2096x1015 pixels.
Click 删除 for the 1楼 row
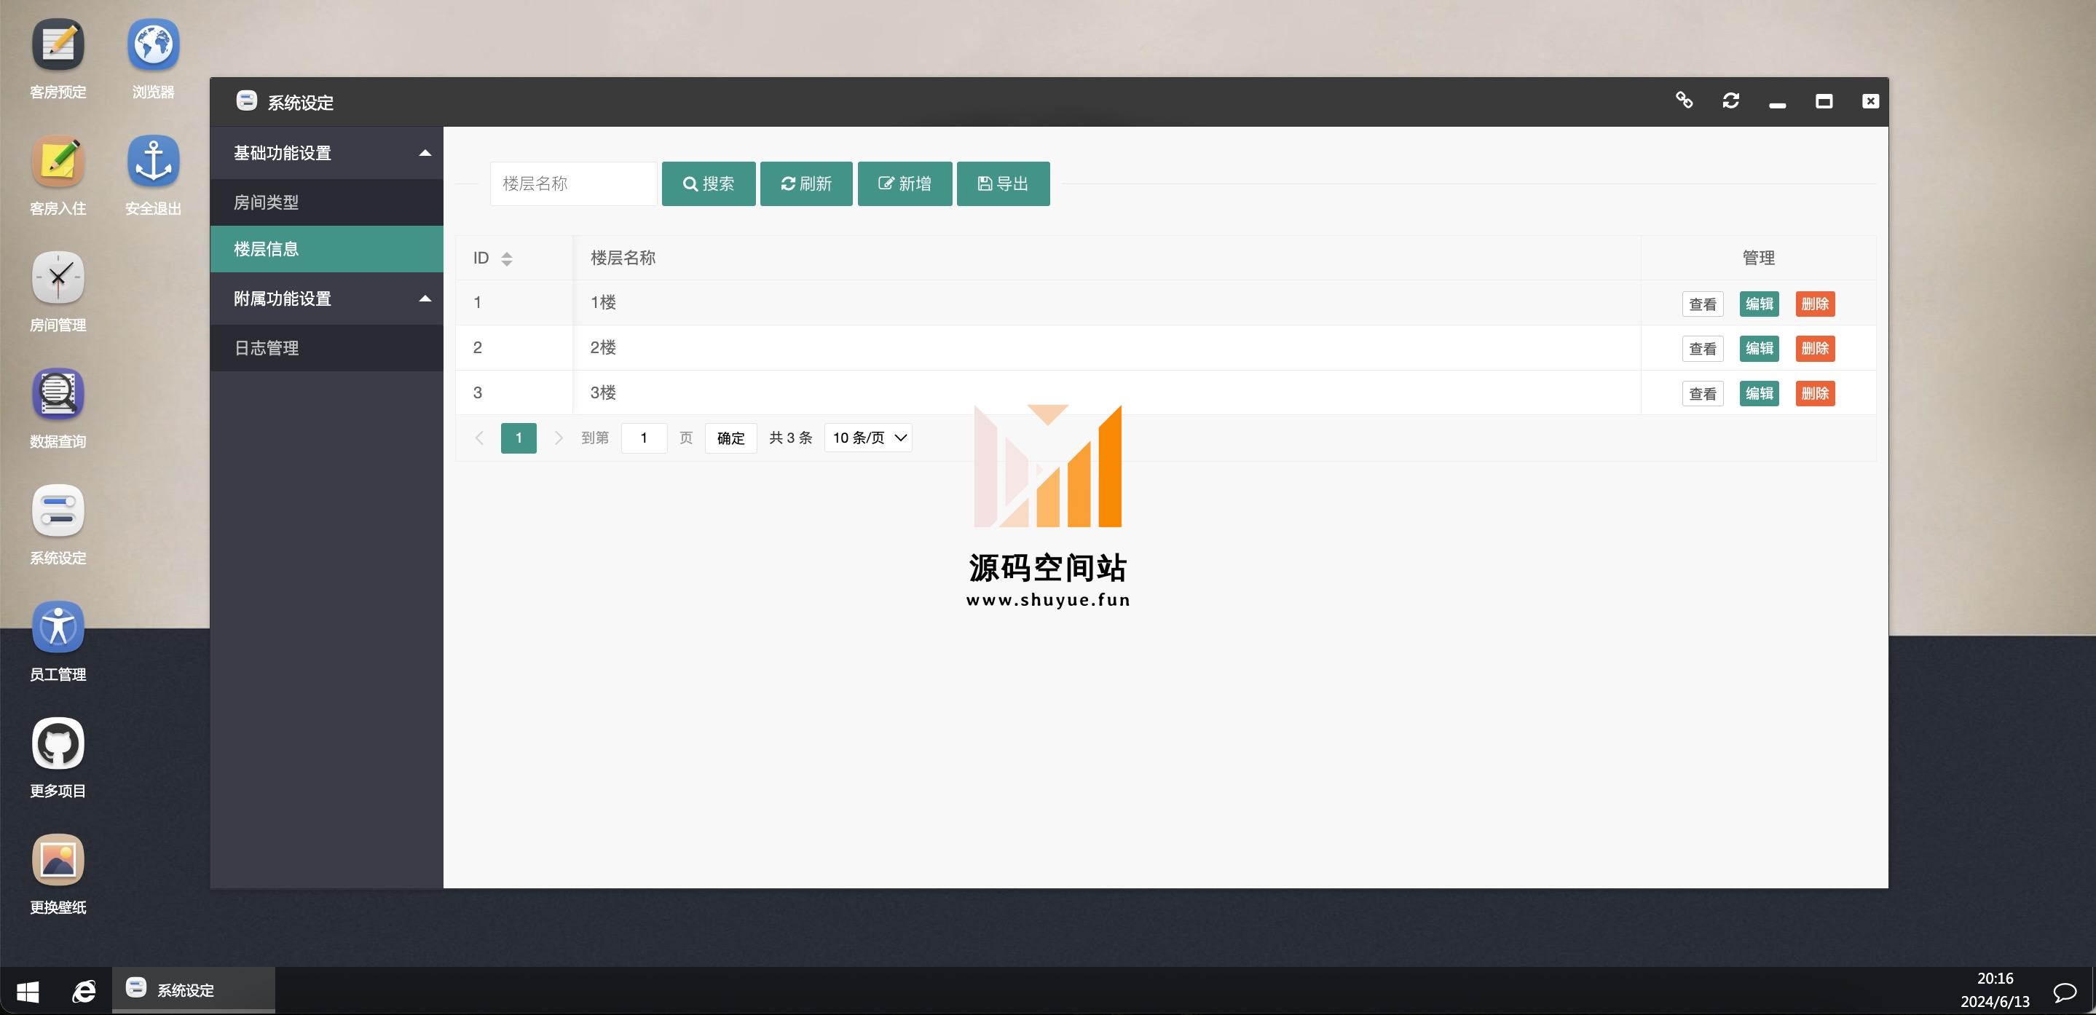coord(1816,304)
